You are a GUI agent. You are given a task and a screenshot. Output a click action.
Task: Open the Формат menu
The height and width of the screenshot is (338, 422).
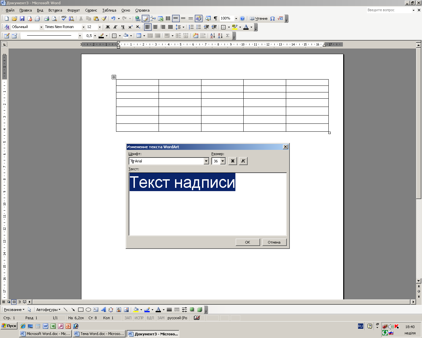click(x=74, y=10)
